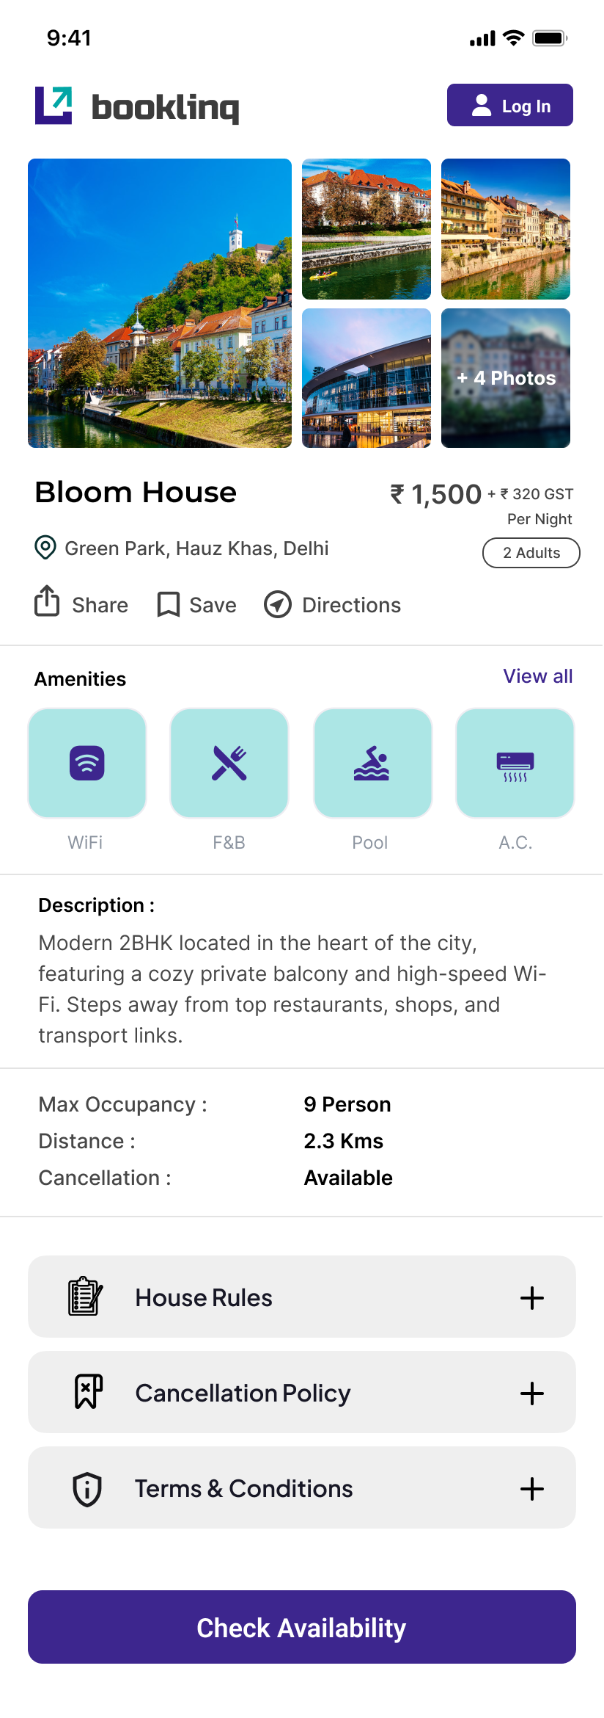This screenshot has width=604, height=1718.
Task: Open the View all amenities link
Action: coord(537,676)
